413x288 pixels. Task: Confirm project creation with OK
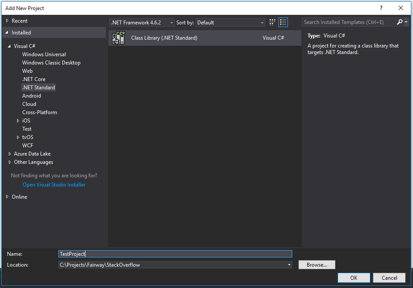tap(353, 278)
